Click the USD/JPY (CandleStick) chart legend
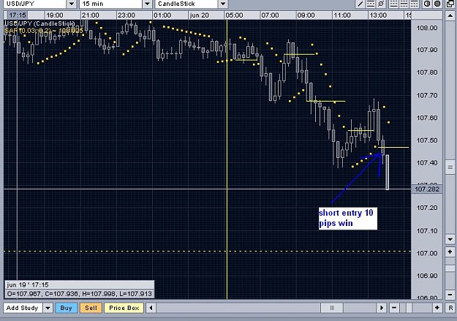The width and height of the screenshot is (457, 321). tap(40, 23)
